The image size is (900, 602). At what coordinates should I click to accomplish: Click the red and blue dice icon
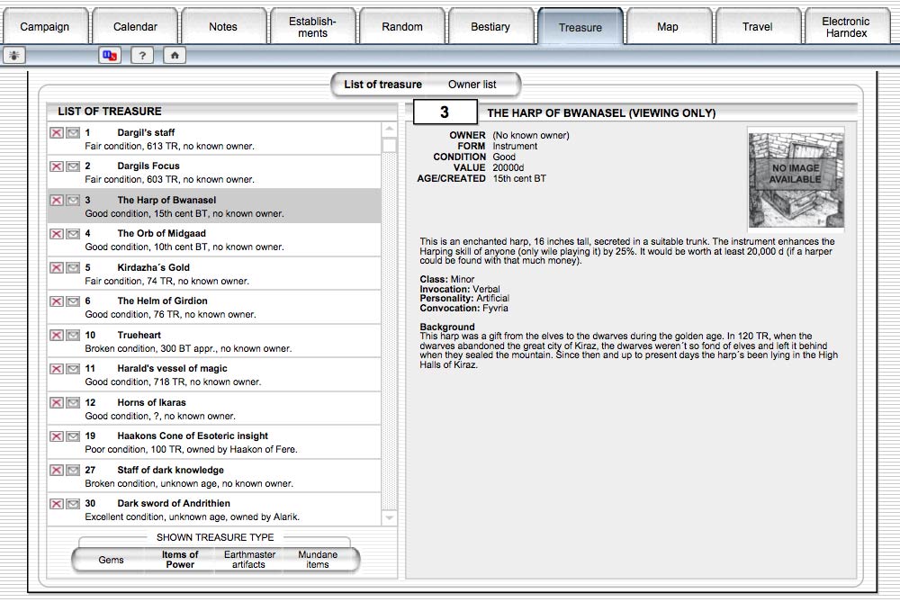[x=110, y=56]
